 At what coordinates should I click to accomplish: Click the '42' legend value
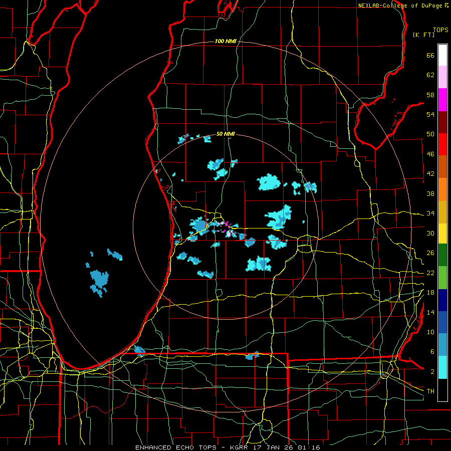coord(430,174)
